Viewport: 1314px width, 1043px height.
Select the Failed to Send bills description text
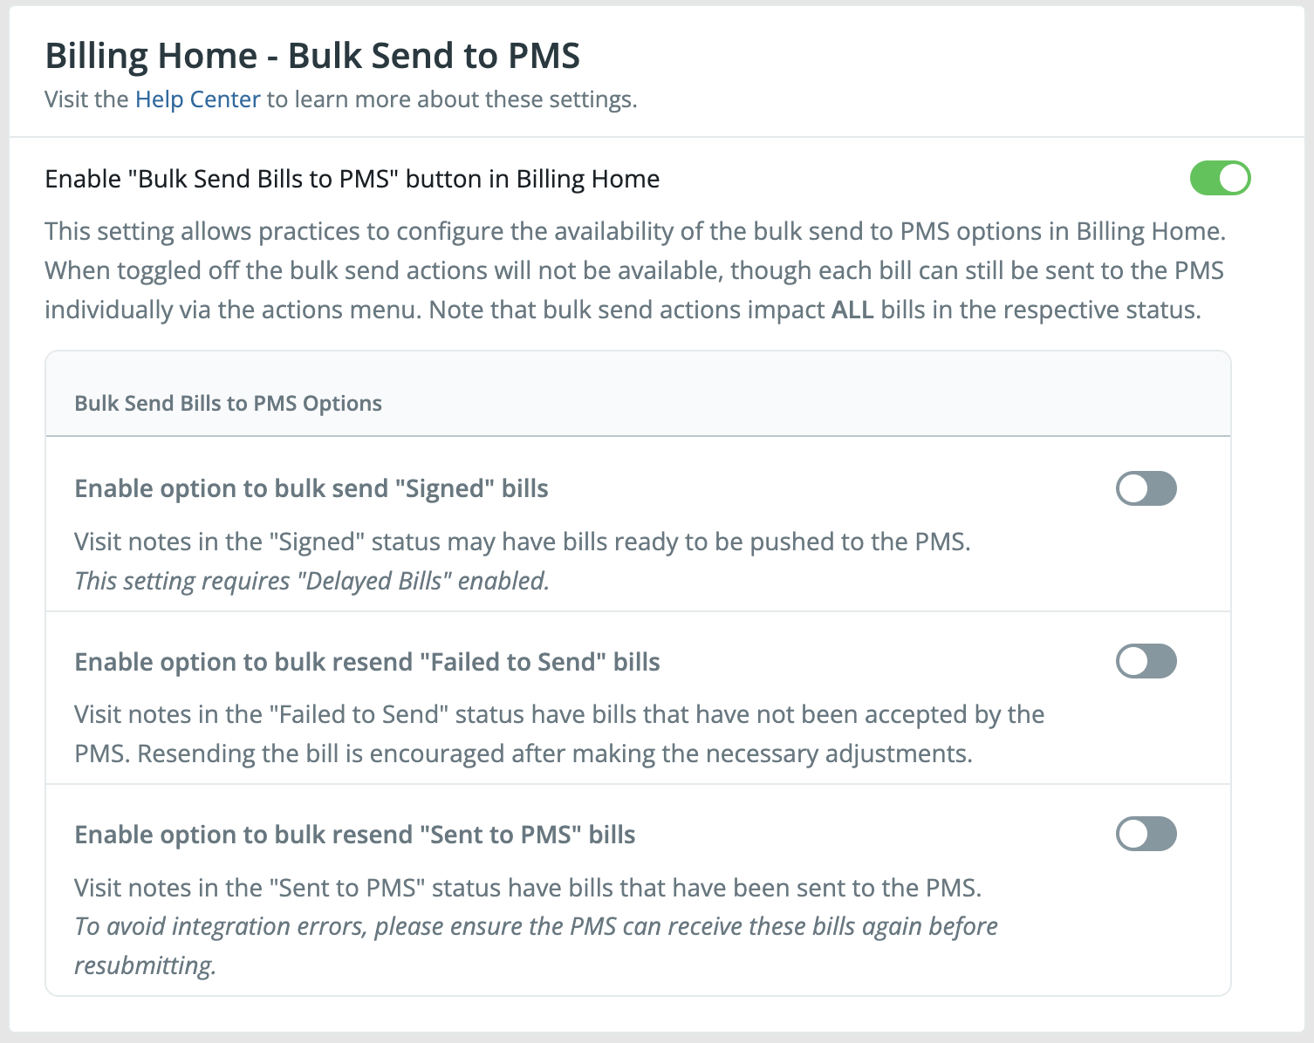[x=558, y=733]
